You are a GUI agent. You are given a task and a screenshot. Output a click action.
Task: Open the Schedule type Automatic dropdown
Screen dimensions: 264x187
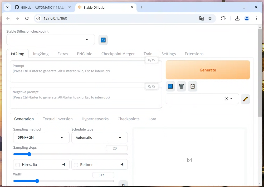point(100,138)
